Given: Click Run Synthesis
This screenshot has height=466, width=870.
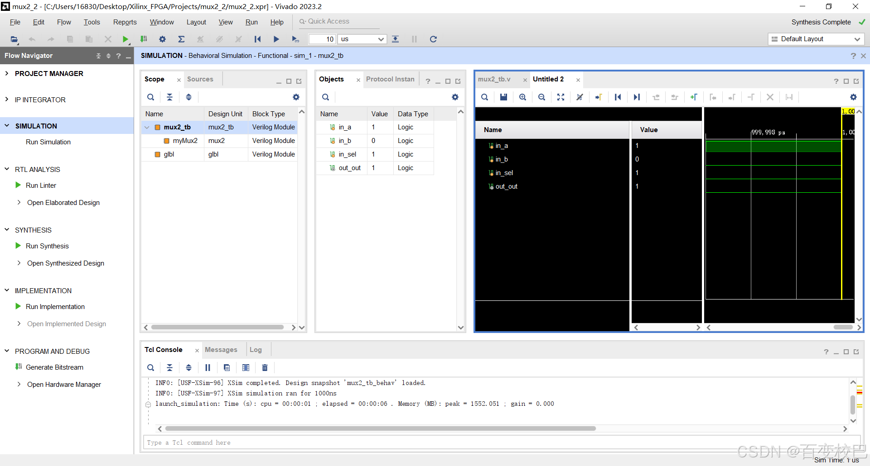Looking at the screenshot, I should [47, 246].
